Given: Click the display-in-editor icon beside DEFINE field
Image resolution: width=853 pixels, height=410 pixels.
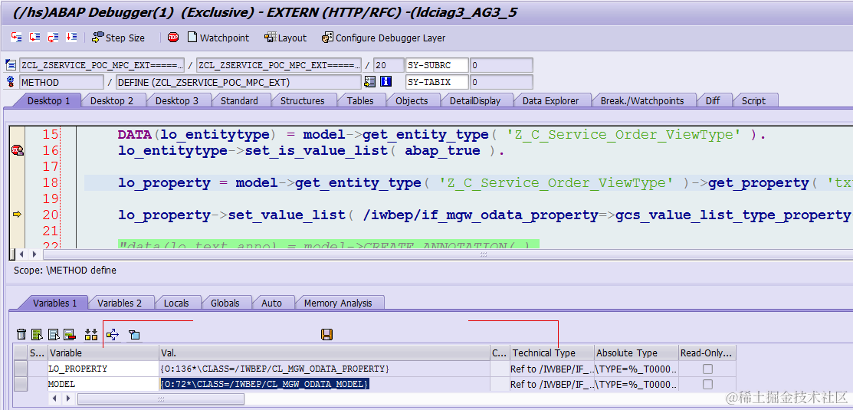Looking at the screenshot, I should 370,82.
